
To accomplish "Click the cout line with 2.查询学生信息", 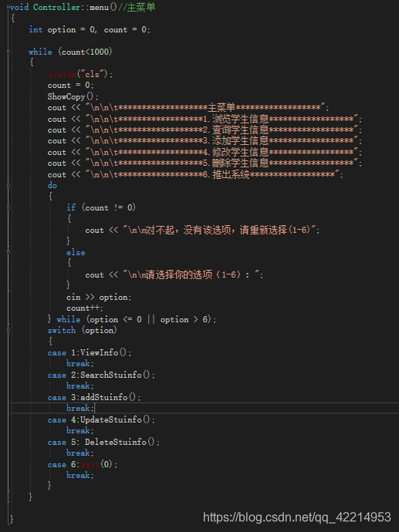I will pyautogui.click(x=205, y=130).
